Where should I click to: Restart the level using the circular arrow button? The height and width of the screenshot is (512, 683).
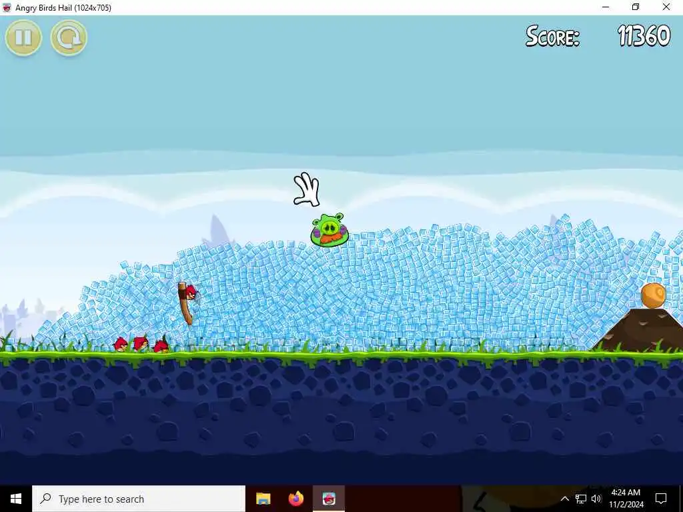pyautogui.click(x=69, y=38)
